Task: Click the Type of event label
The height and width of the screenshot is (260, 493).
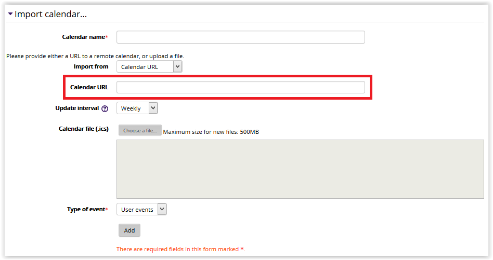Action: (86, 209)
